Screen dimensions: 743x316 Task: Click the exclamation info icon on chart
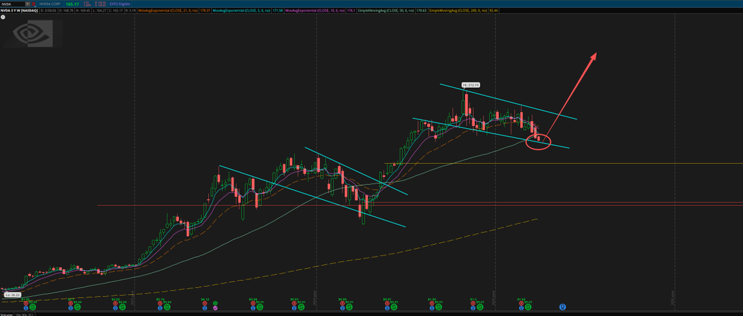pos(3,17)
